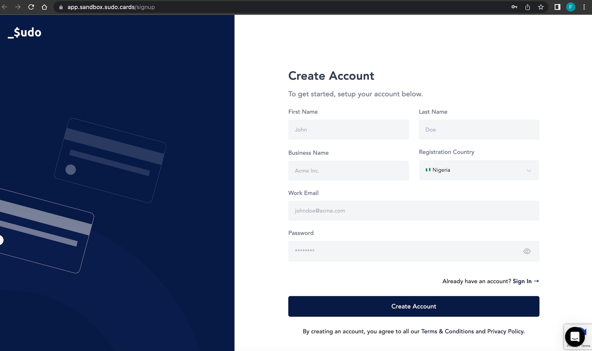
Task: Toggle password visibility eye icon
Action: pos(527,251)
